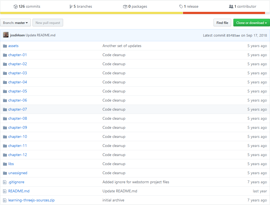Click the yellow JavaScript language bar segment
This screenshot has height=205, width=270.
point(91,13)
